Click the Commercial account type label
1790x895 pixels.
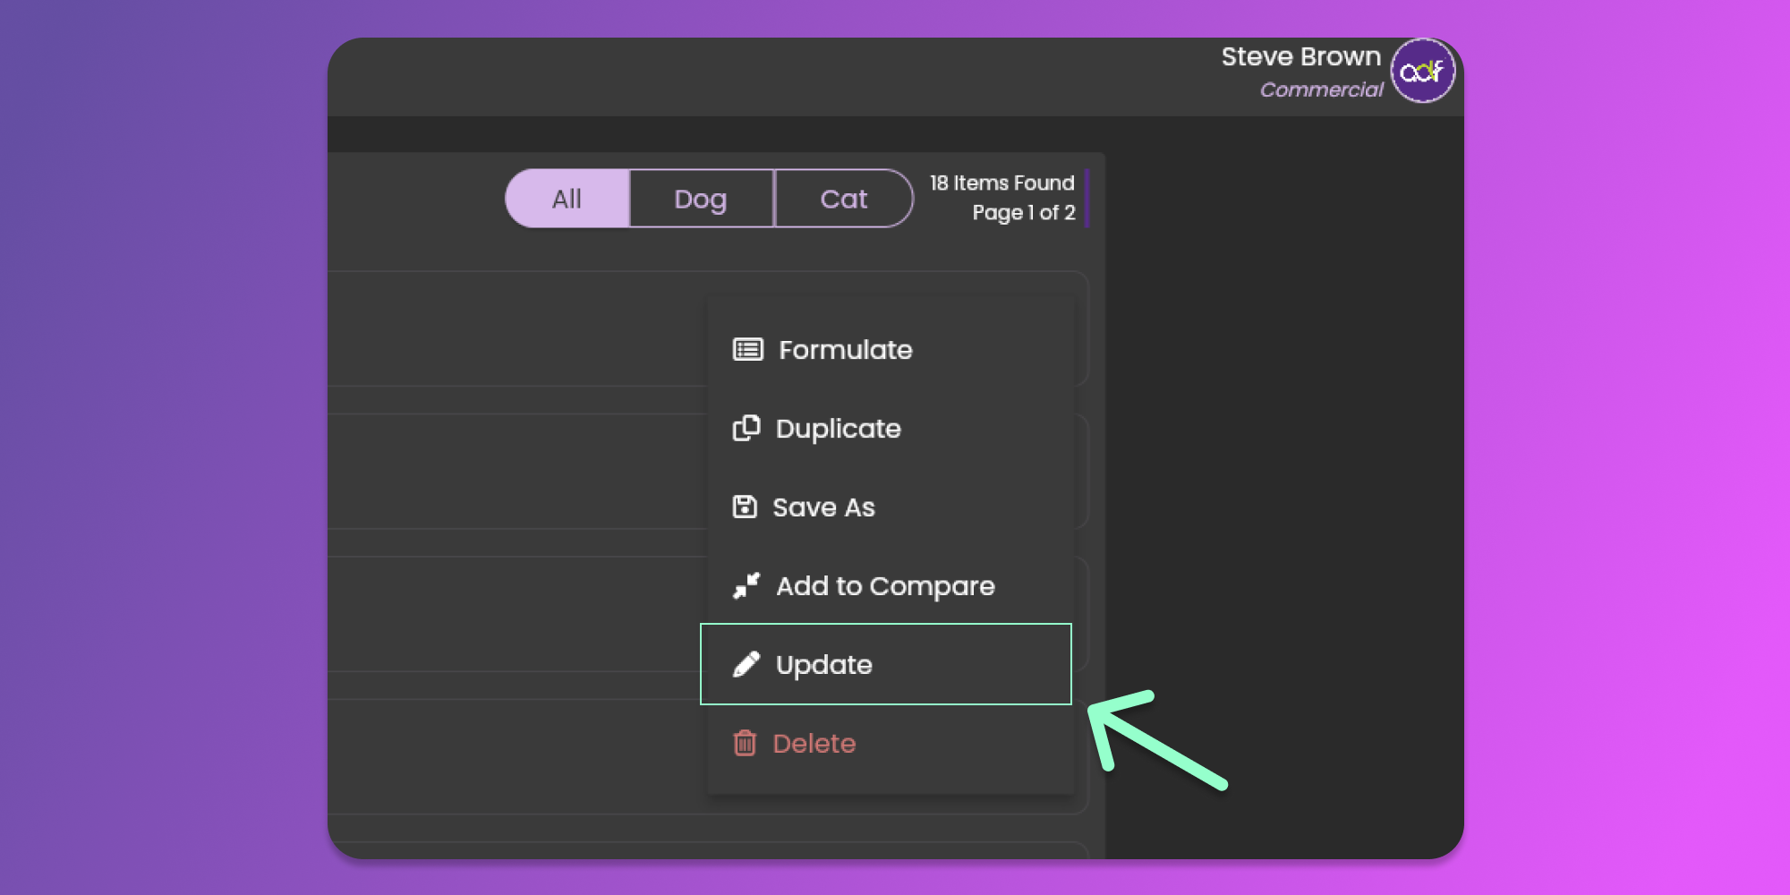tap(1321, 89)
